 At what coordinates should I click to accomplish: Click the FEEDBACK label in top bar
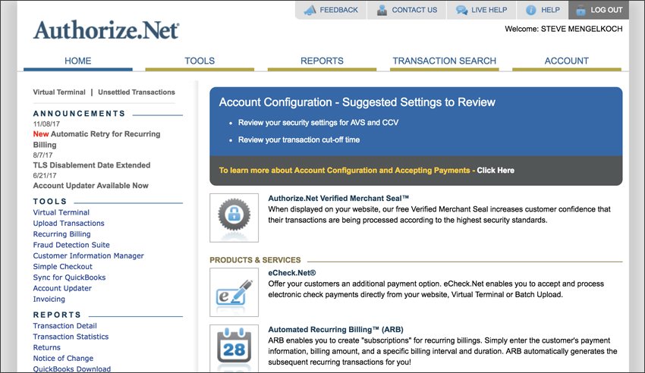click(339, 10)
